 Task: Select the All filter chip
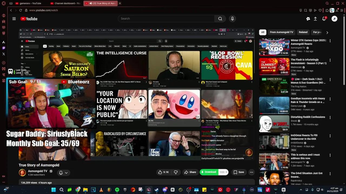(x=263, y=32)
